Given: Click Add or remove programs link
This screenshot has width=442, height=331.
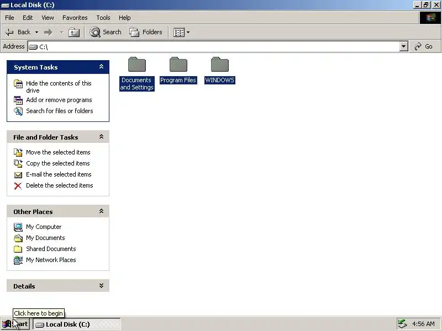Looking at the screenshot, I should 59,100.
